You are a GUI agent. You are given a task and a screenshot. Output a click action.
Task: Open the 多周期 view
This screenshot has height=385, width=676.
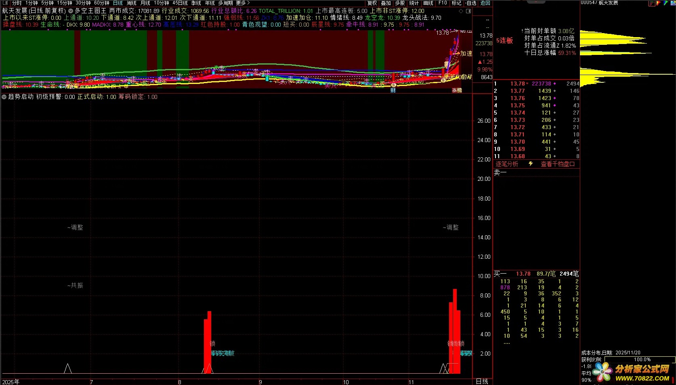[x=225, y=3]
